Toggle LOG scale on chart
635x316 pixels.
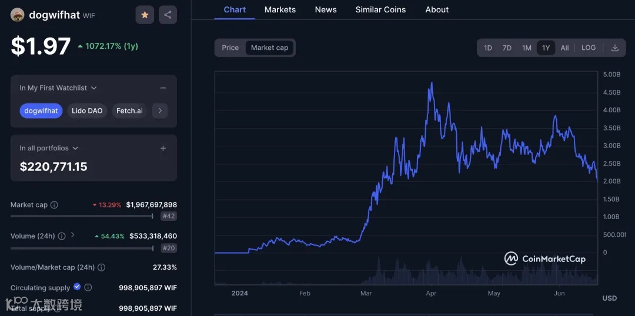[x=589, y=48]
